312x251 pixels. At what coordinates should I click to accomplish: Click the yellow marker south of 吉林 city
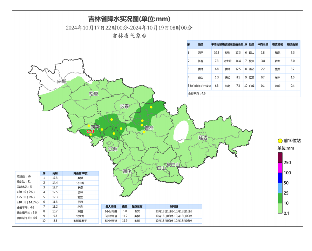point(144,132)
